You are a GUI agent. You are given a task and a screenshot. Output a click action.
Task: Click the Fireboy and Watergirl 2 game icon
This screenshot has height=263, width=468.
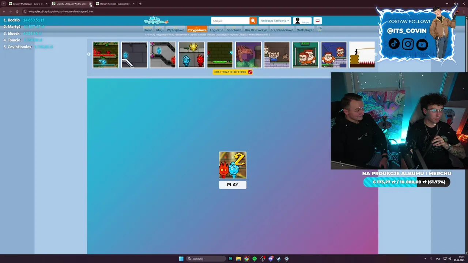233,165
